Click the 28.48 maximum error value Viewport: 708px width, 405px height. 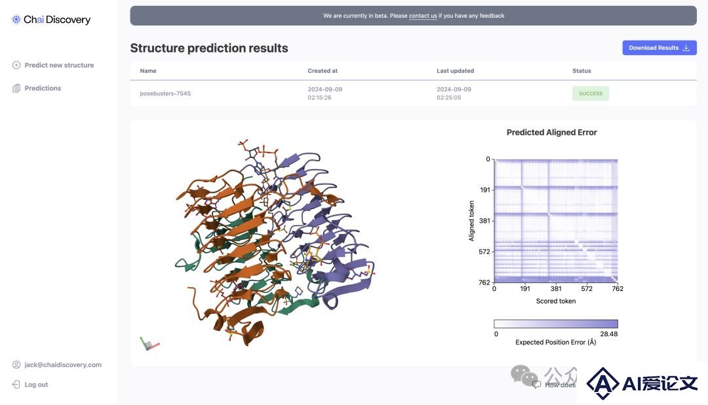coord(608,334)
